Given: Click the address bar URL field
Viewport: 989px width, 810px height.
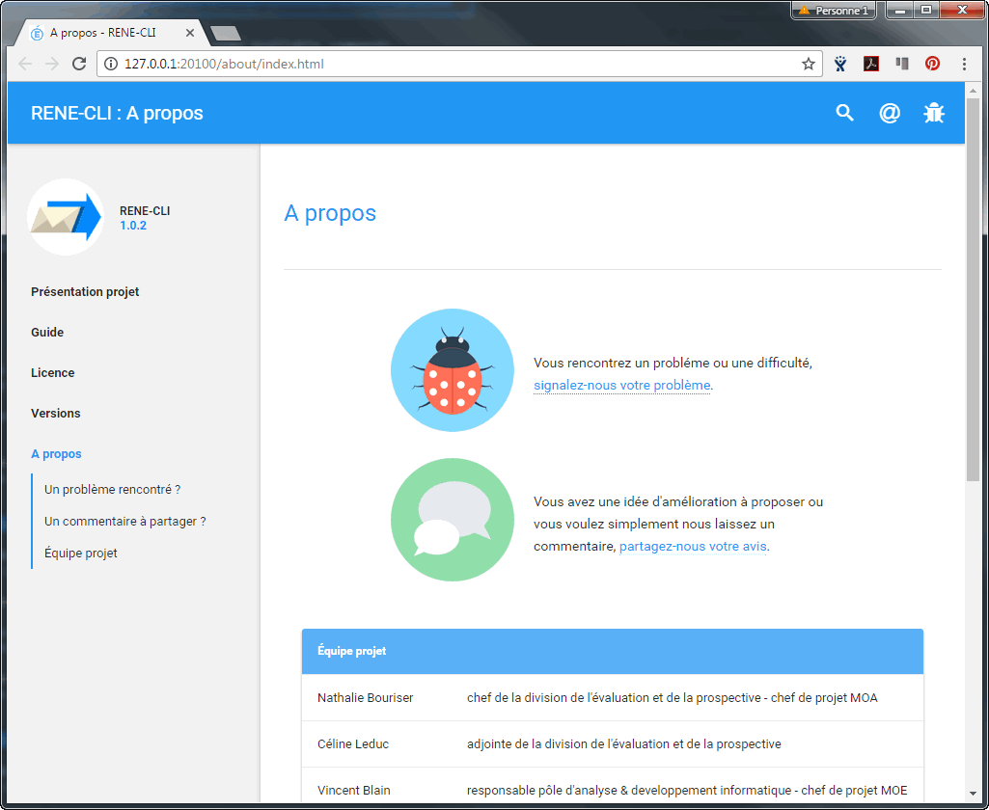Looking at the screenshot, I should pos(453,65).
